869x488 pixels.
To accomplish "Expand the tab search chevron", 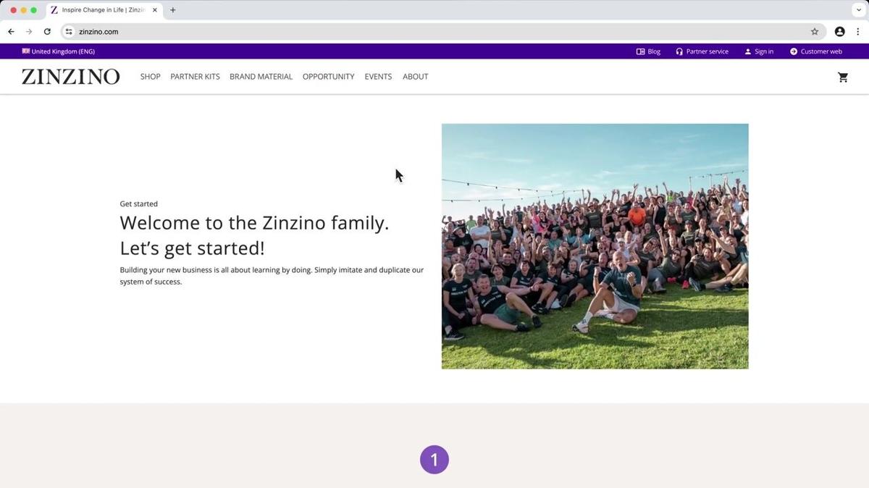I will pos(858,10).
